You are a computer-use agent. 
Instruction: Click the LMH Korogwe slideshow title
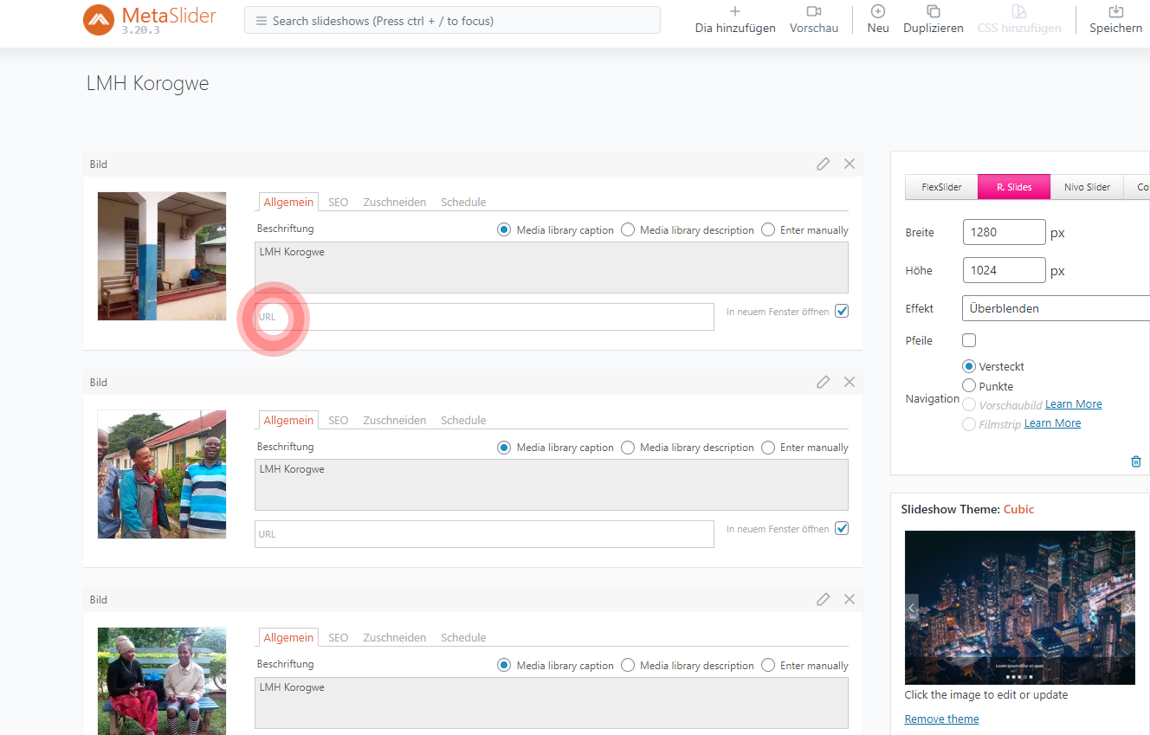(147, 84)
